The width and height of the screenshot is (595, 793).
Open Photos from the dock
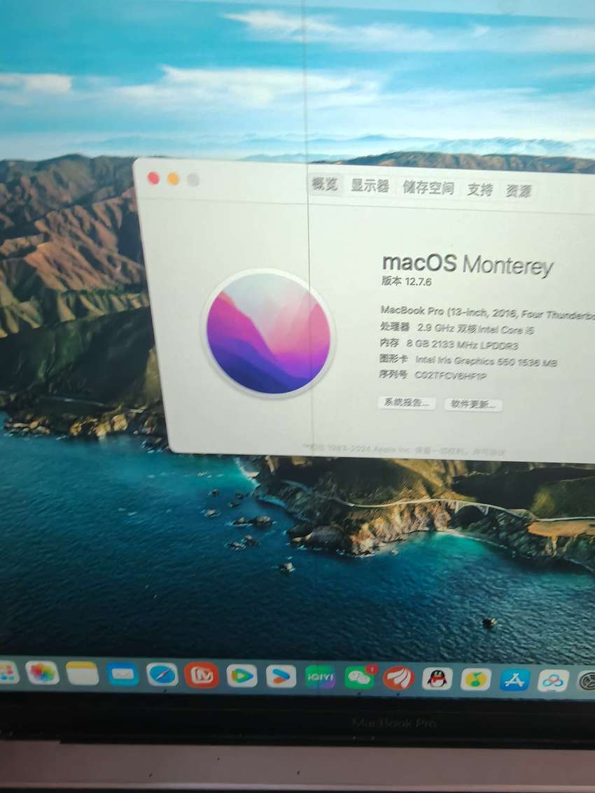pyautogui.click(x=42, y=673)
